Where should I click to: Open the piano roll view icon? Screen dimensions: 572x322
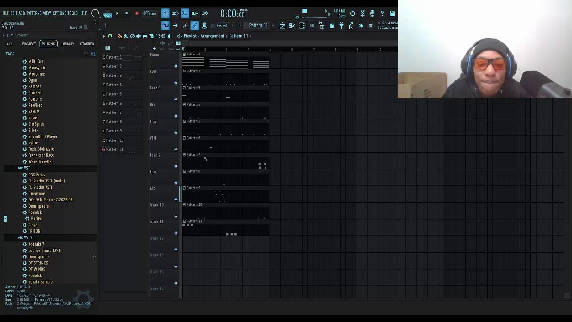(292, 25)
